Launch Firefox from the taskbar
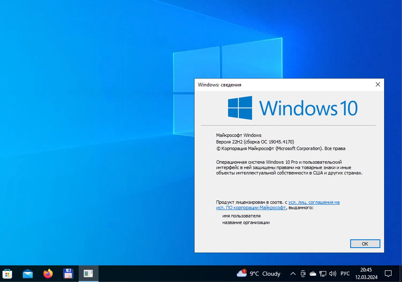The width and height of the screenshot is (402, 282). 48,273
